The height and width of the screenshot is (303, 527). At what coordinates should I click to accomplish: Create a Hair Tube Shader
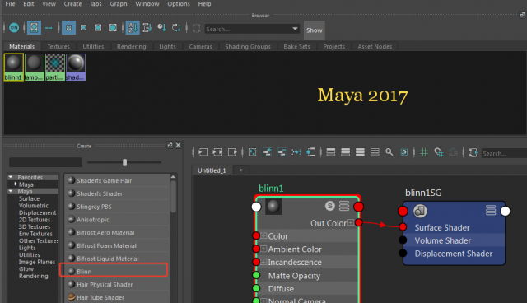pyautogui.click(x=117, y=297)
